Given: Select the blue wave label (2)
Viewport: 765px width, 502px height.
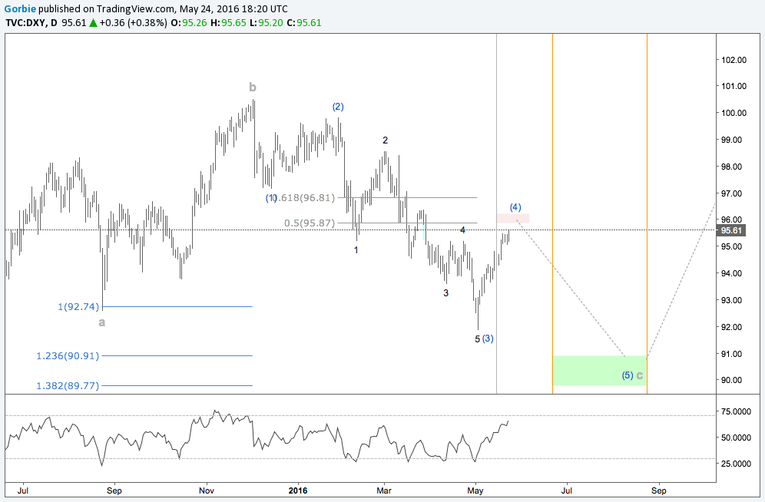Looking at the screenshot, I should click(338, 107).
